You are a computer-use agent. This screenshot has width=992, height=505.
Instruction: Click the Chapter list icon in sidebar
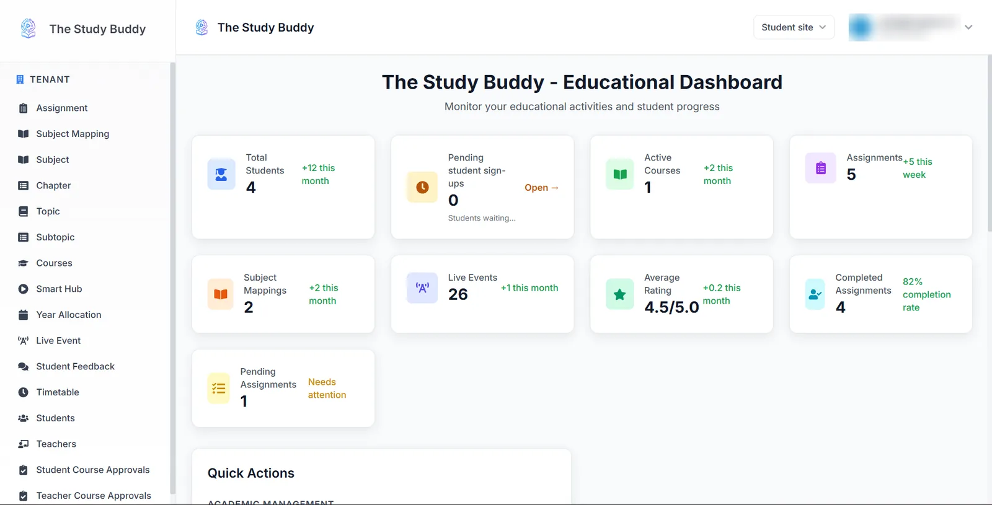(23, 186)
